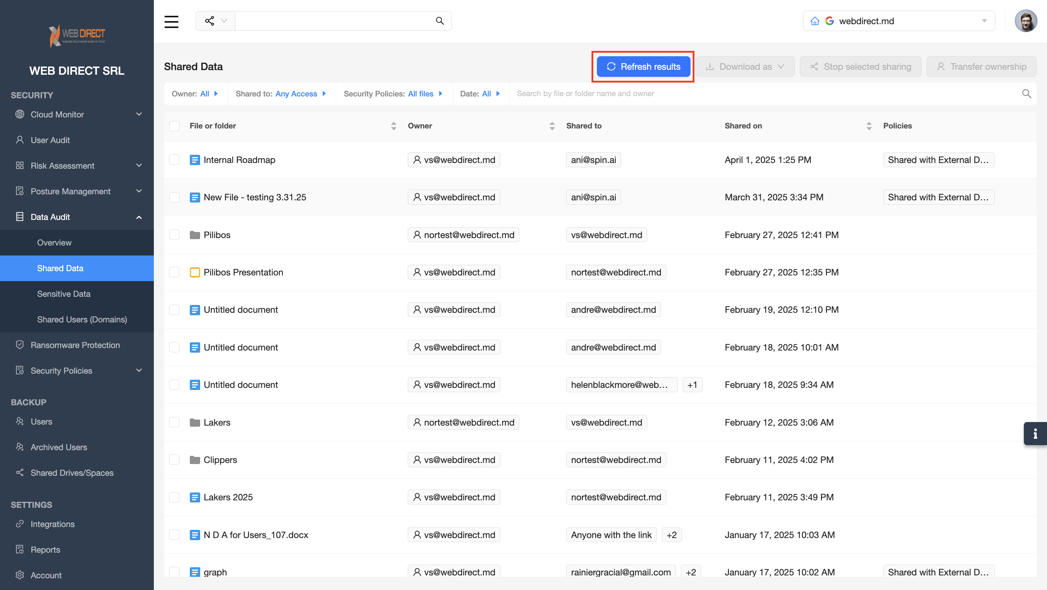Go to User Audit

(77, 140)
